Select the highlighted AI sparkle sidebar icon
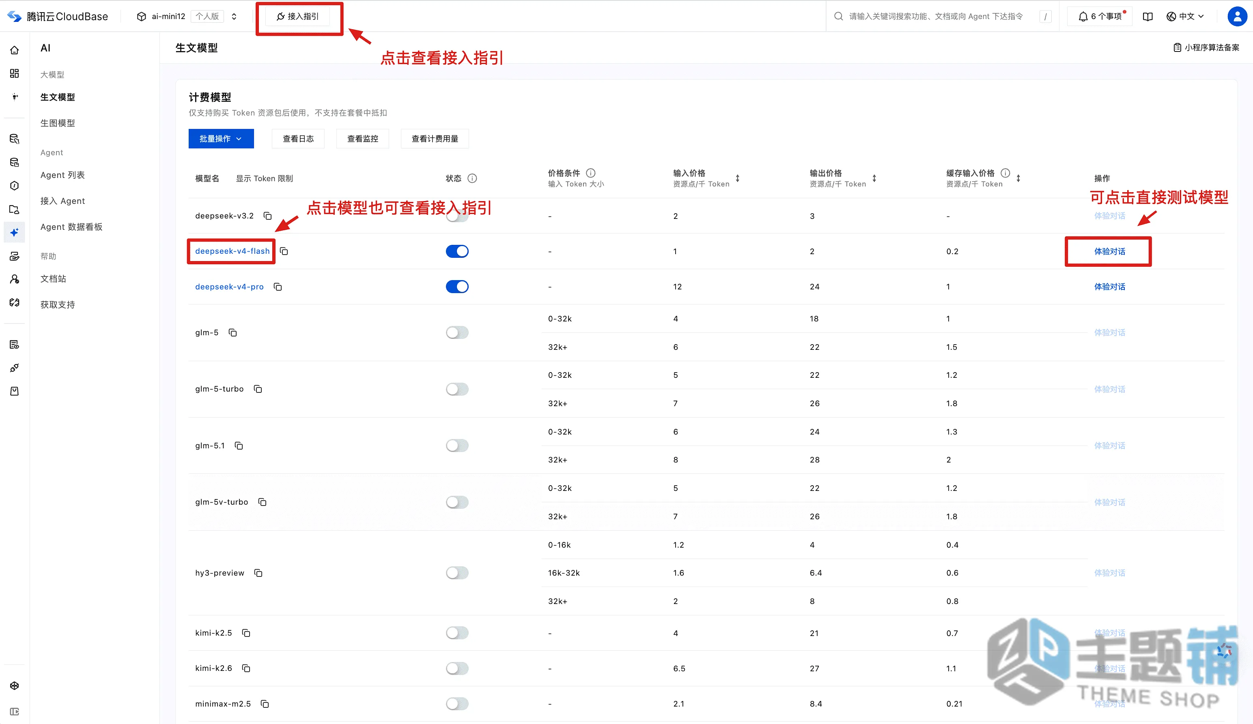The height and width of the screenshot is (724, 1253). point(15,232)
